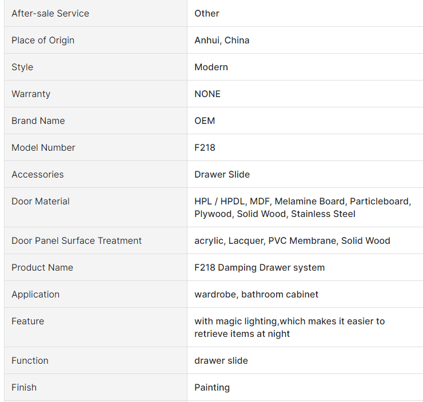Click the Place of Origin label

(43, 41)
